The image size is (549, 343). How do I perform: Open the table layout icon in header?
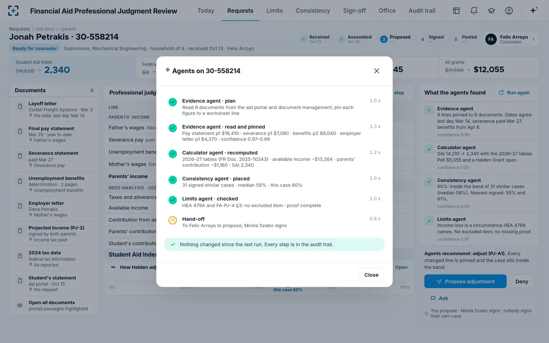point(456,11)
